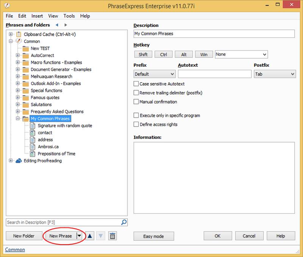Click the Common root PhraseExpress icon

pos(19,41)
